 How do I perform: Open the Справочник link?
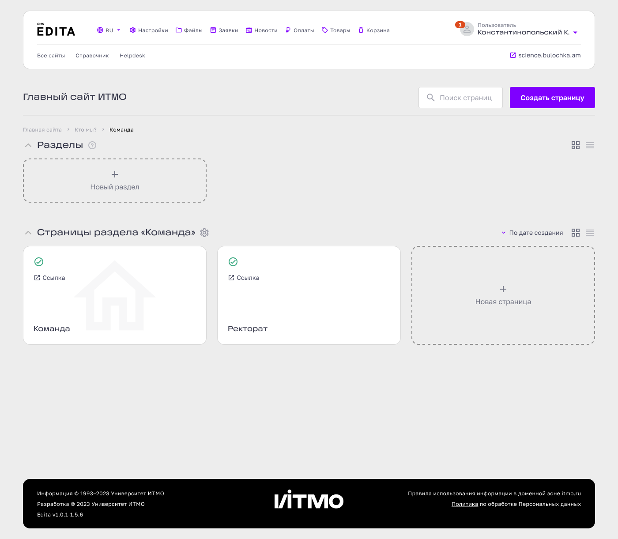[x=92, y=56]
